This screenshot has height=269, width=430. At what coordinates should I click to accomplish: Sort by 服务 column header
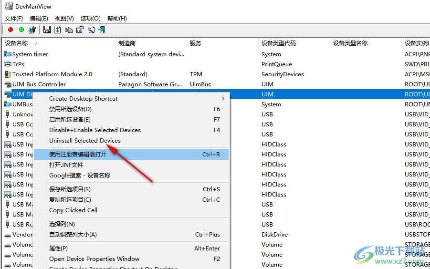(222, 43)
